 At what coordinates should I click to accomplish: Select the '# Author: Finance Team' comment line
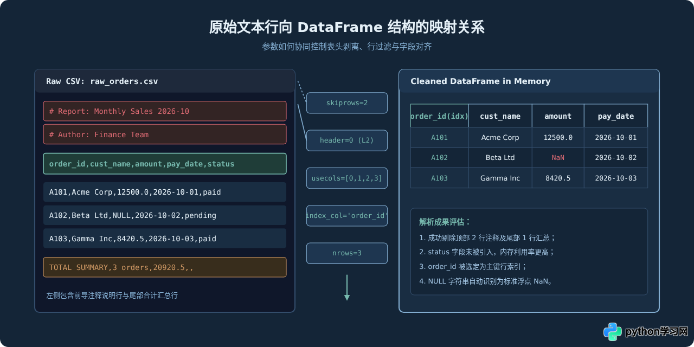click(x=165, y=134)
